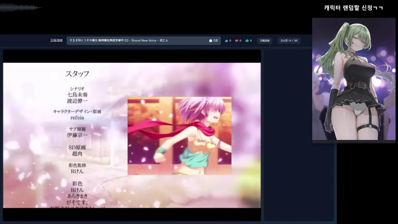Click the thumbs-down dislike icon

click(x=237, y=41)
